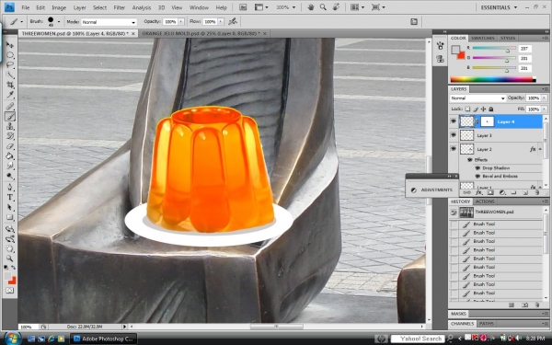
Task: Toggle Quick Mask mode
Action: point(9,291)
